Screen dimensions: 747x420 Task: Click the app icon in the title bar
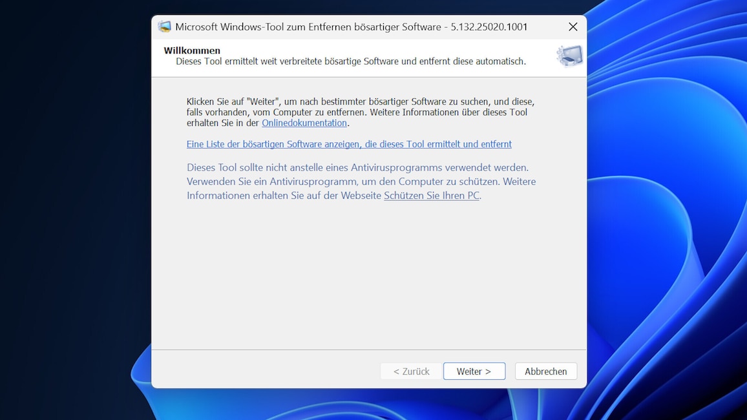click(x=164, y=26)
